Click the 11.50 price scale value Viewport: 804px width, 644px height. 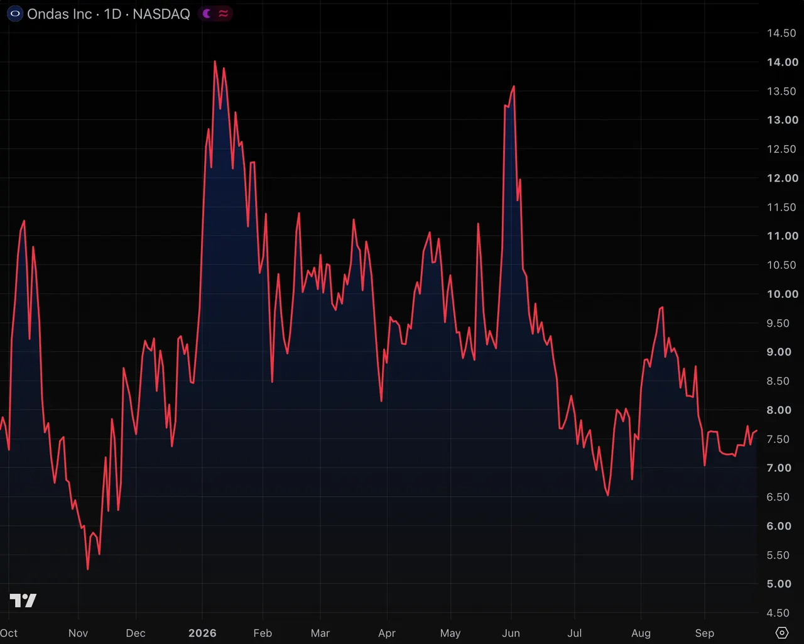click(x=781, y=207)
